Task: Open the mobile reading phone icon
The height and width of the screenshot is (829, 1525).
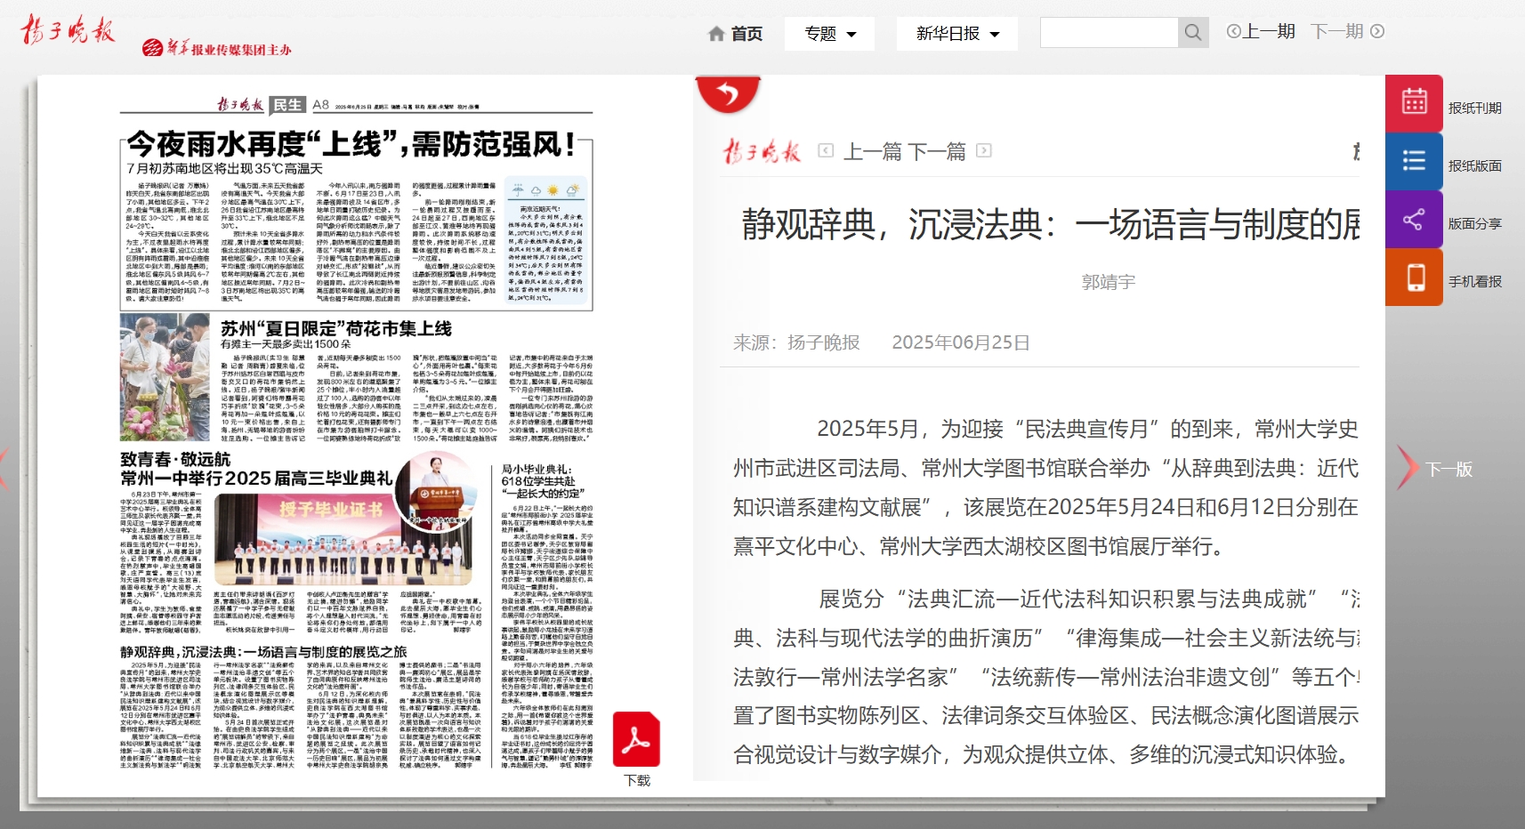Action: pyautogui.click(x=1414, y=278)
